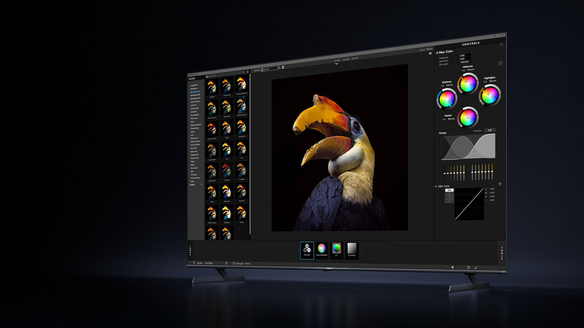Open the Blockbuster Warm looks category
Screen dimensions: 584x328
pyautogui.click(x=196, y=98)
